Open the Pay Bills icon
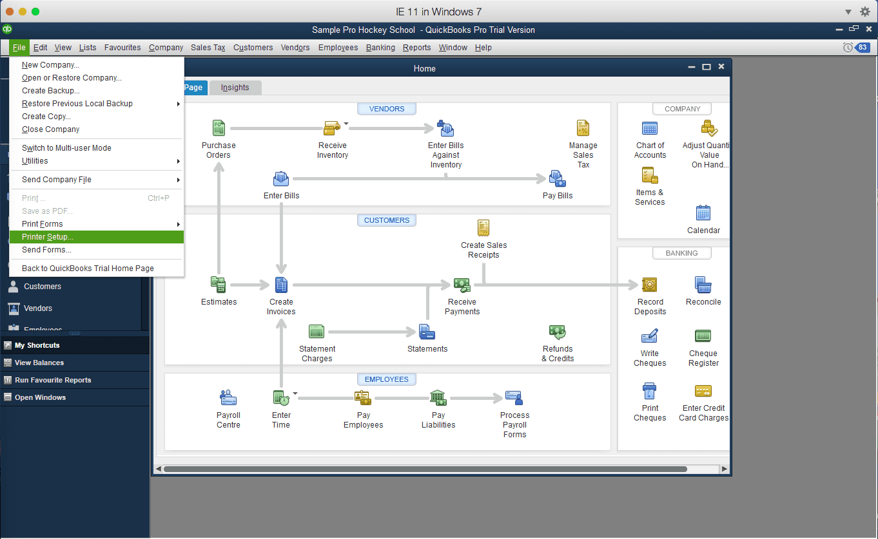 [x=557, y=178]
